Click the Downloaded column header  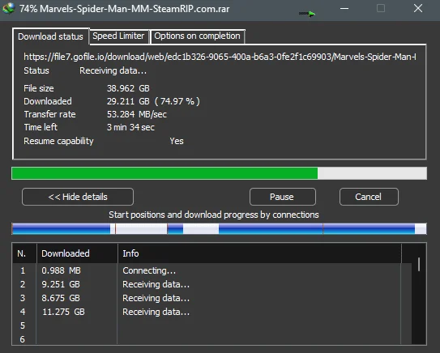coord(77,253)
